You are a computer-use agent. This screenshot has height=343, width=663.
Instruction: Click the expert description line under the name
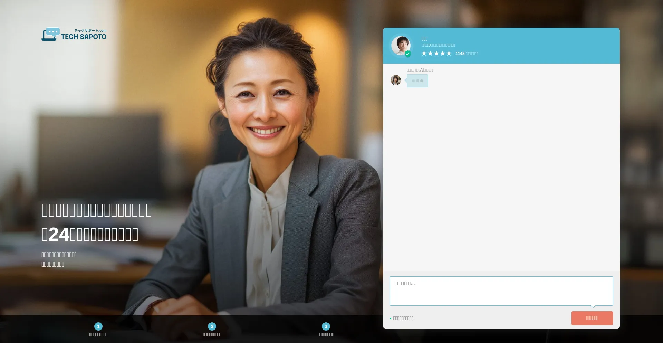click(x=438, y=45)
